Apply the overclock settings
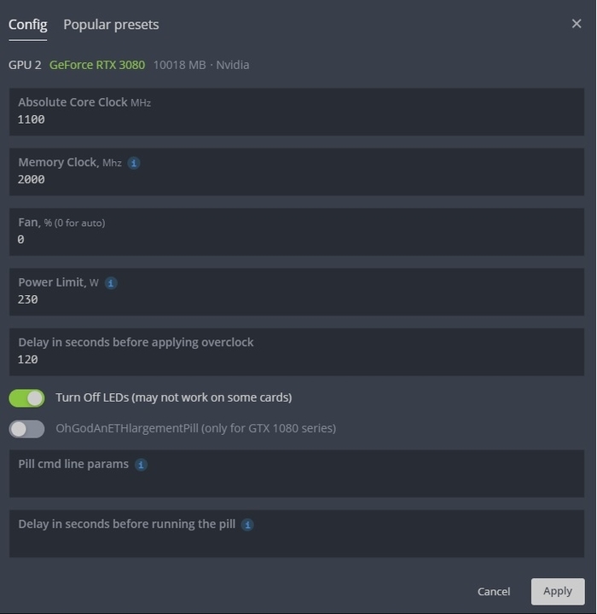This screenshot has width=597, height=614. point(558,591)
